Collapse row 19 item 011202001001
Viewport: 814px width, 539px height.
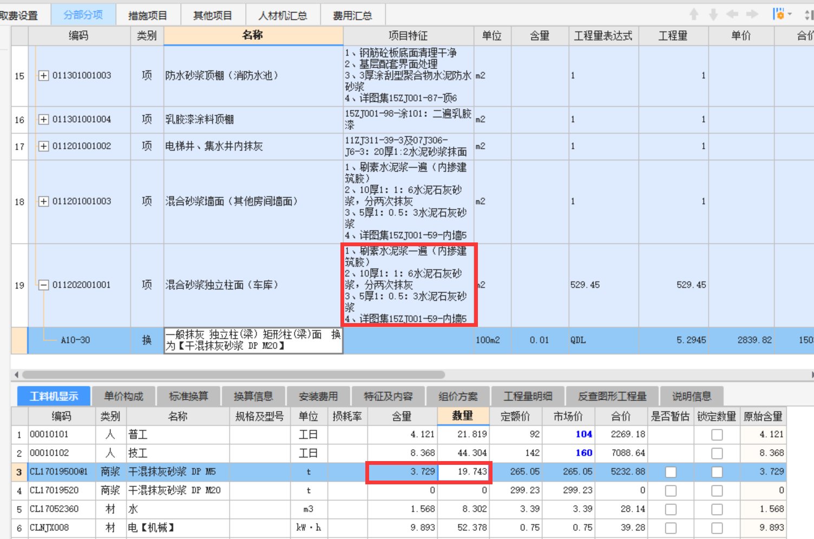click(x=43, y=285)
